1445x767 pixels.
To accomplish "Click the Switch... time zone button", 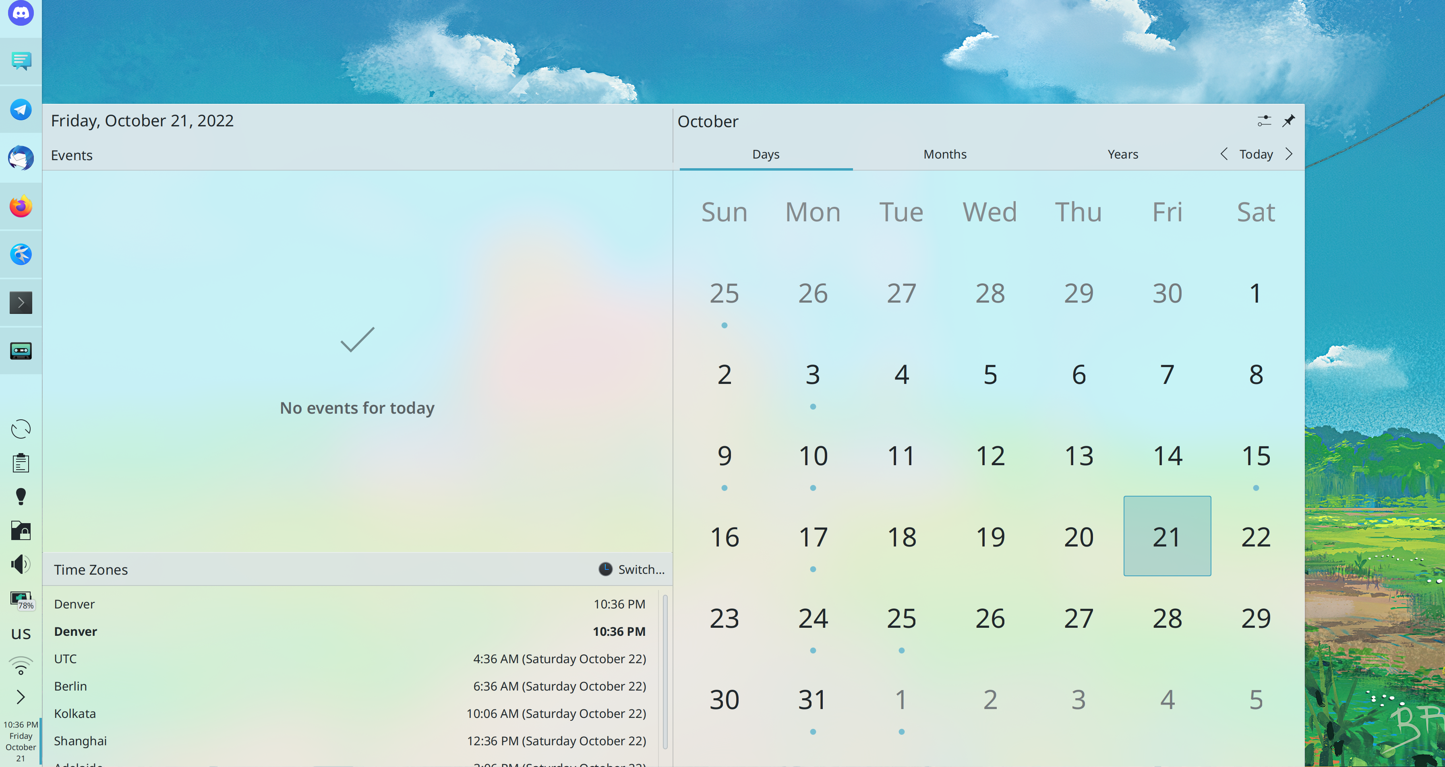I will coord(631,569).
